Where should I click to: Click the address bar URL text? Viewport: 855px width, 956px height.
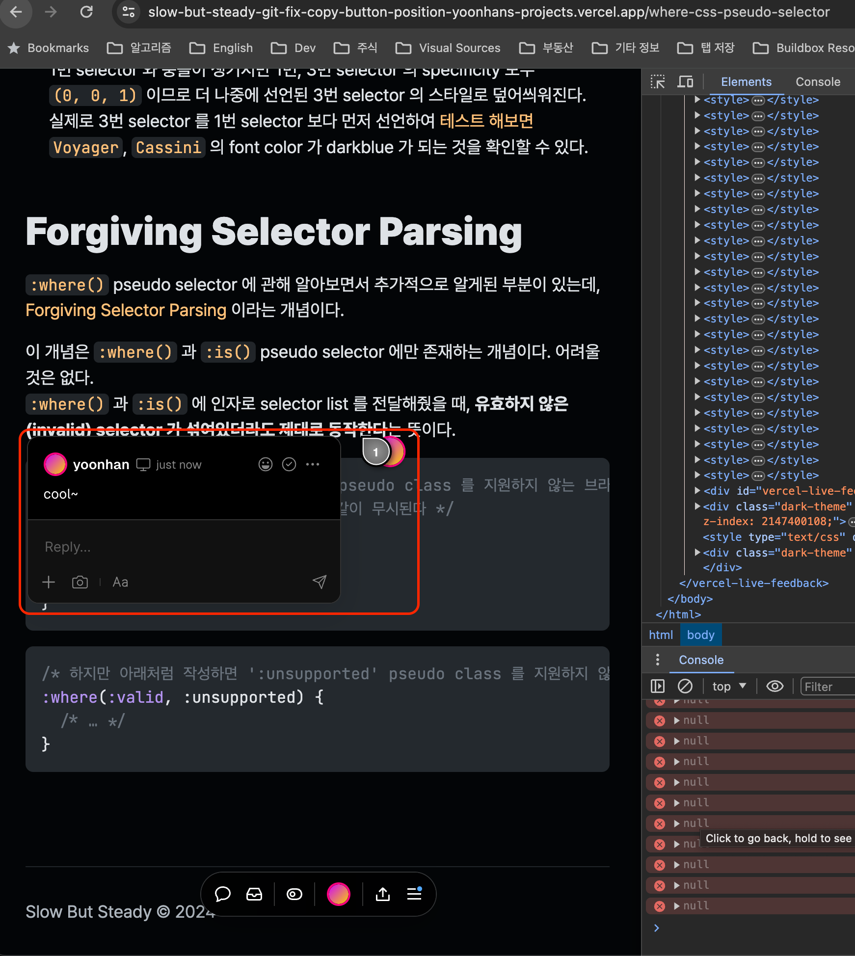pyautogui.click(x=489, y=12)
